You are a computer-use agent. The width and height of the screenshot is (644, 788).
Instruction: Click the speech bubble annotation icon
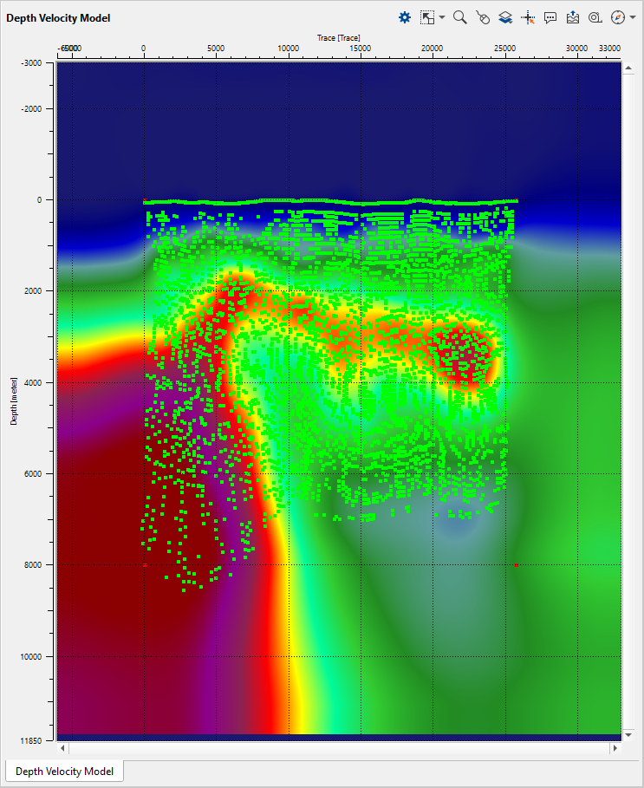coord(550,17)
